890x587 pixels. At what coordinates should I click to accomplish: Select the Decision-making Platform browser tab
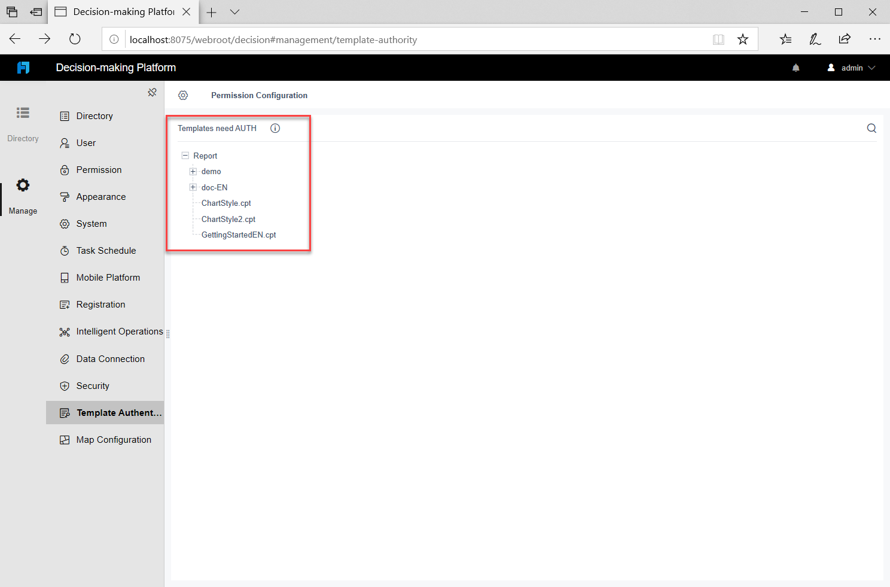click(x=123, y=12)
